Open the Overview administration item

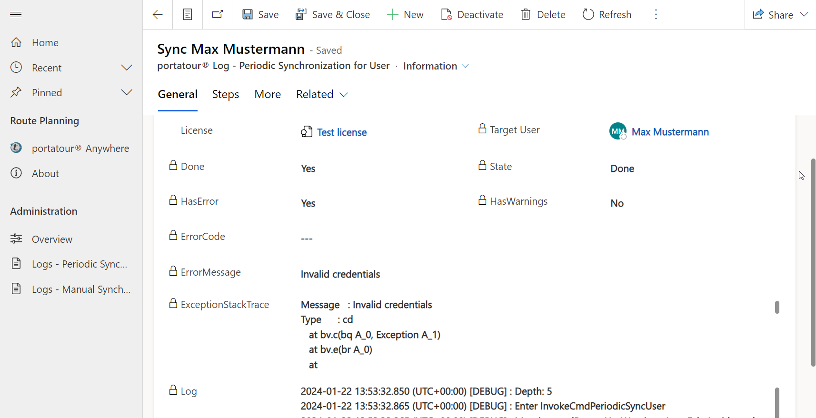71,239
